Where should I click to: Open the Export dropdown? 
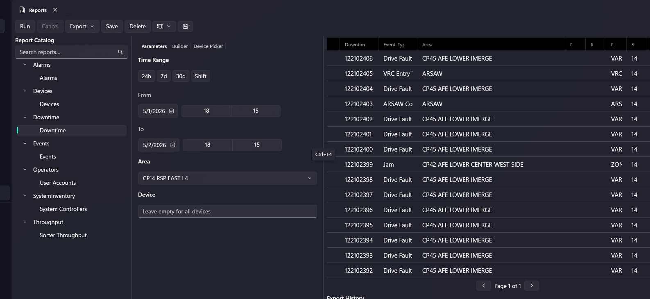tap(82, 26)
